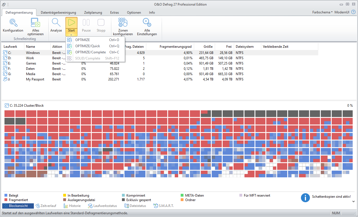358x217 pixels.
Task: Click ModernUI label
Action: 342,12
